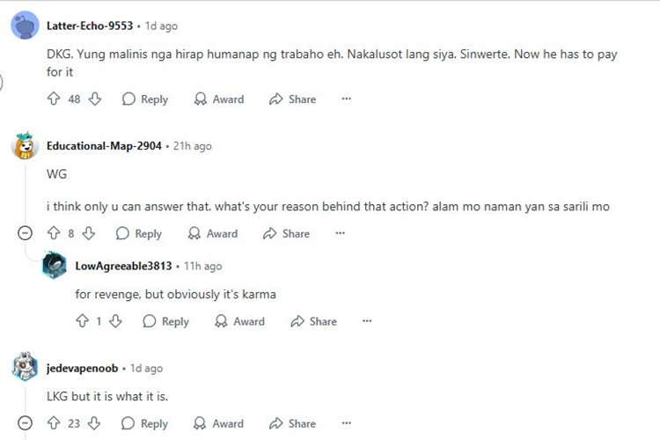This screenshot has width=660, height=440.
Task: Collapse jedevapenoob's comment thread
Action: click(x=26, y=423)
